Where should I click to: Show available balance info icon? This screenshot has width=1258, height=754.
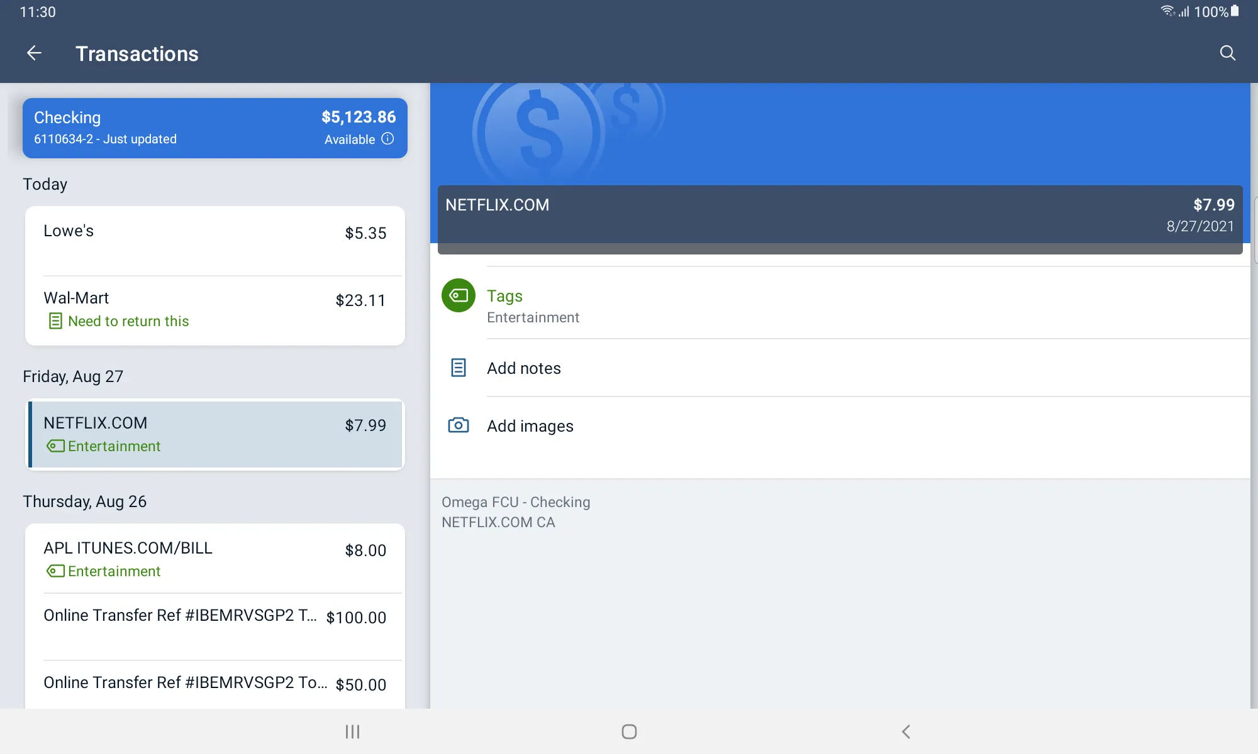[x=388, y=139]
